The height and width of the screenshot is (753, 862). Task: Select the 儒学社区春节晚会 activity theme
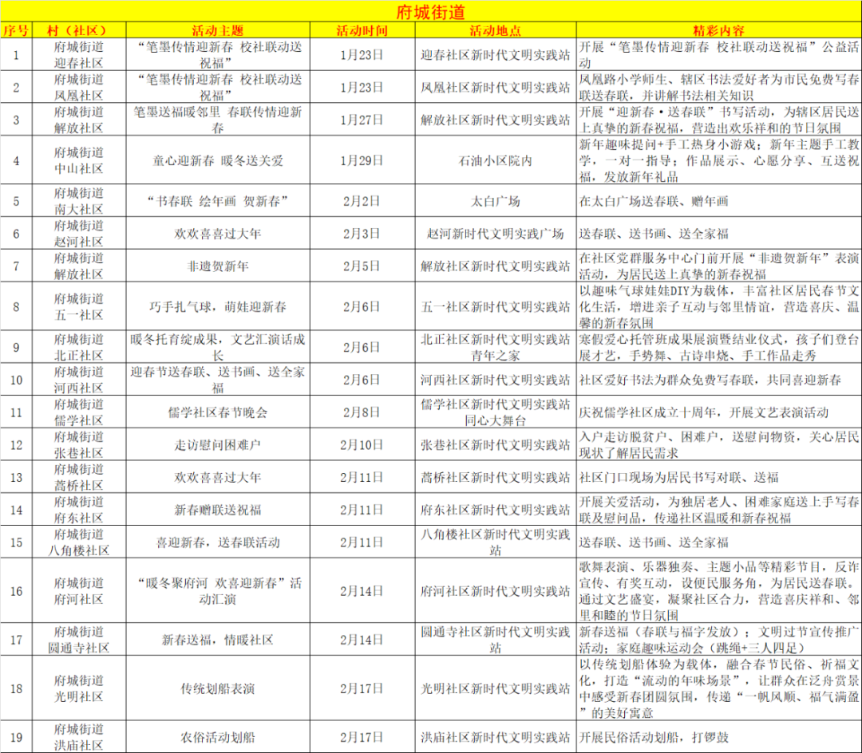tap(216, 411)
